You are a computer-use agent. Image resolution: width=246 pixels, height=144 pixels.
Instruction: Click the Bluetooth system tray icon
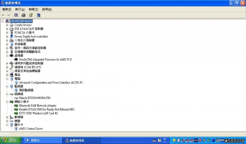[178, 140]
